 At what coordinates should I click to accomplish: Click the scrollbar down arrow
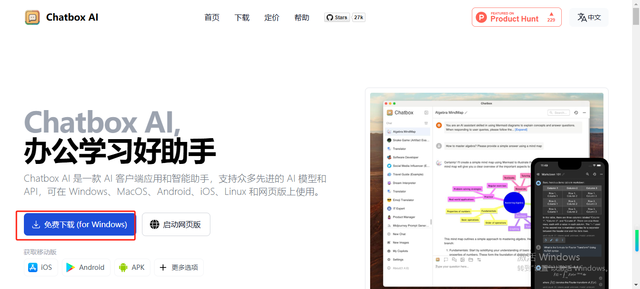tap(636, 285)
